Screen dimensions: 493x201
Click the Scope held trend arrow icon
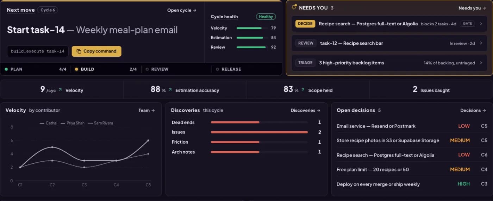click(303, 90)
